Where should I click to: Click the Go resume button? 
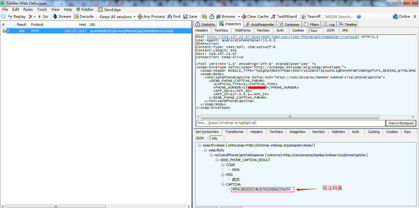pyautogui.click(x=43, y=17)
